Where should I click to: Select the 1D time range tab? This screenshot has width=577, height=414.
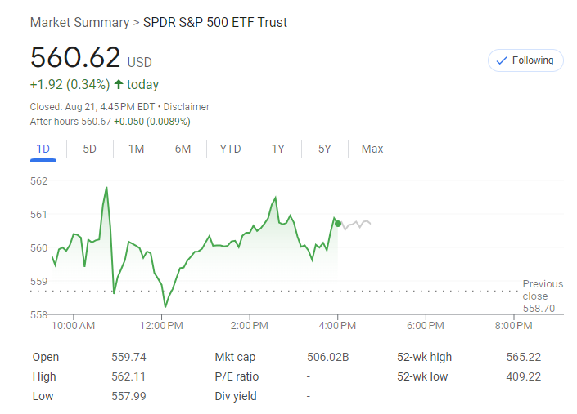coord(43,149)
